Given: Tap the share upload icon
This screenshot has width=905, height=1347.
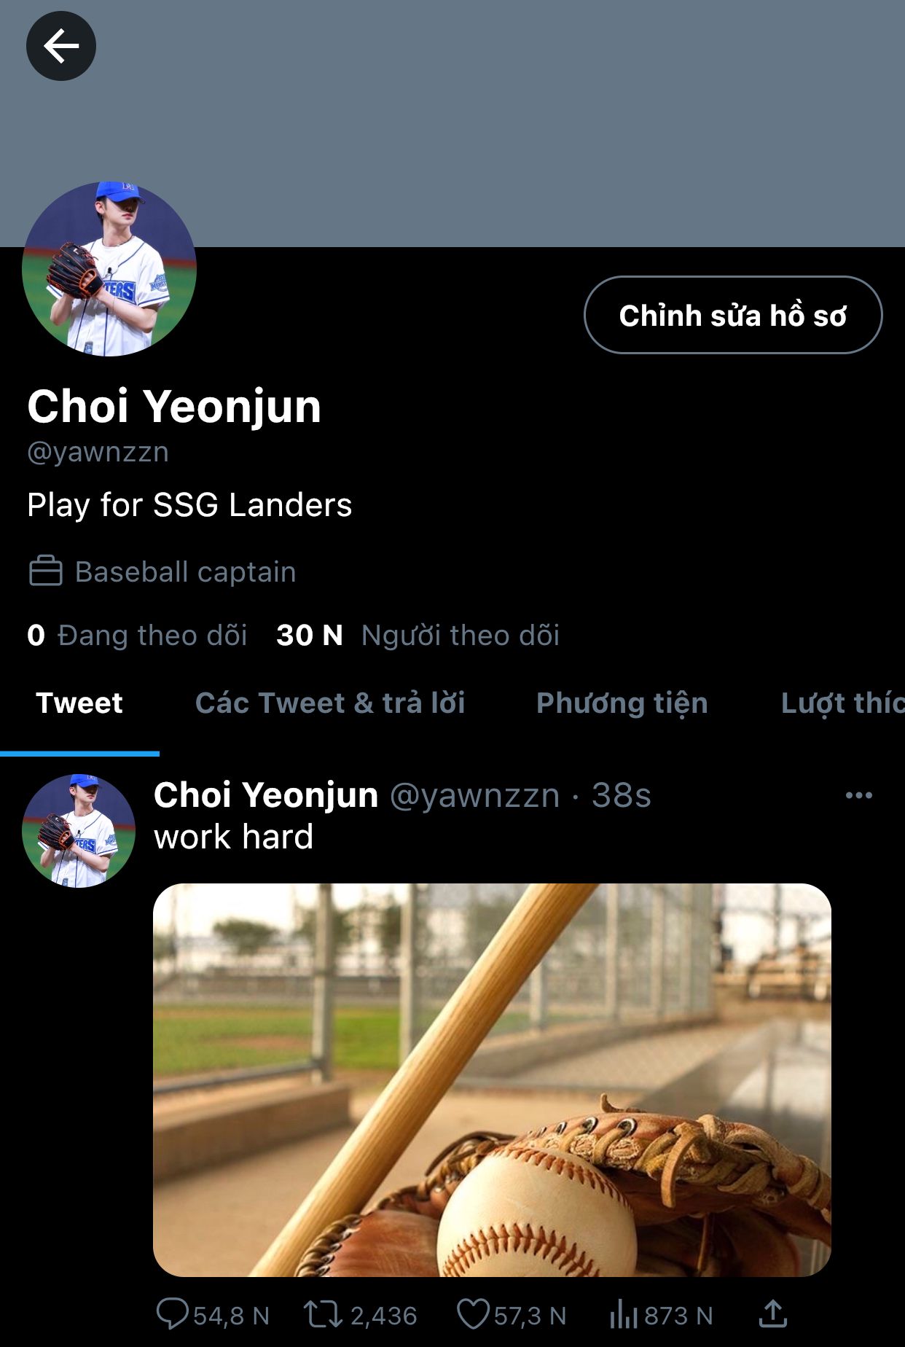Looking at the screenshot, I should pyautogui.click(x=772, y=1313).
